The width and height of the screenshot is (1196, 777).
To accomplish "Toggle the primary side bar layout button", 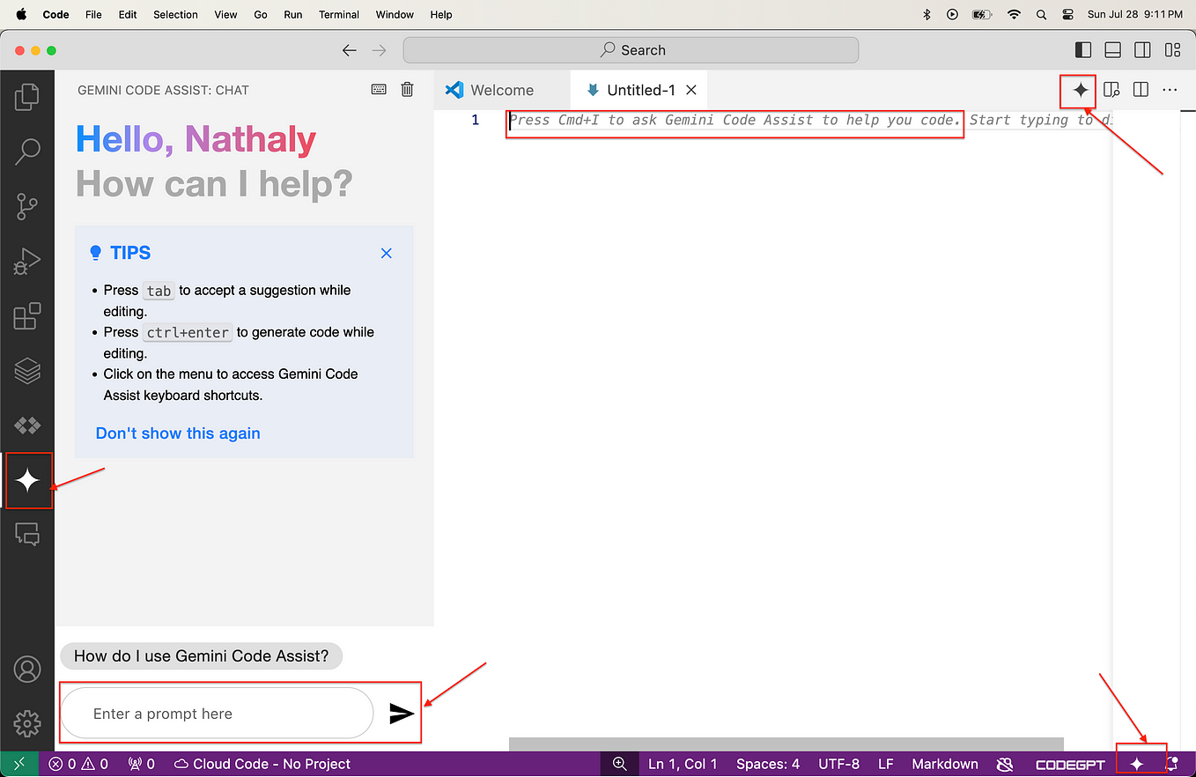I will pos(1084,50).
